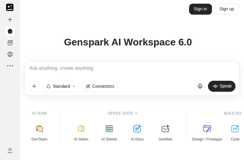Click the "GenTeam" label text
Viewport: 244px width, 160px height.
point(39,139)
